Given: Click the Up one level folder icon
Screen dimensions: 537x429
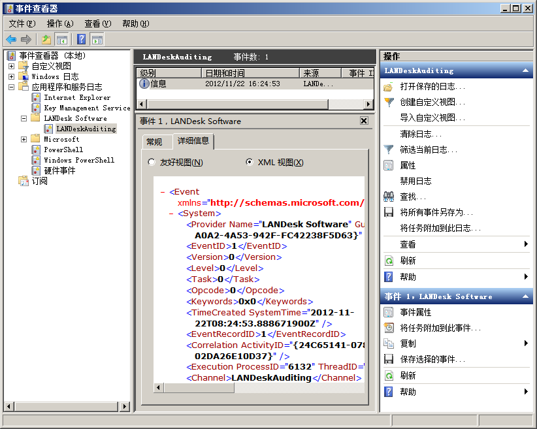Looking at the screenshot, I should [x=46, y=39].
